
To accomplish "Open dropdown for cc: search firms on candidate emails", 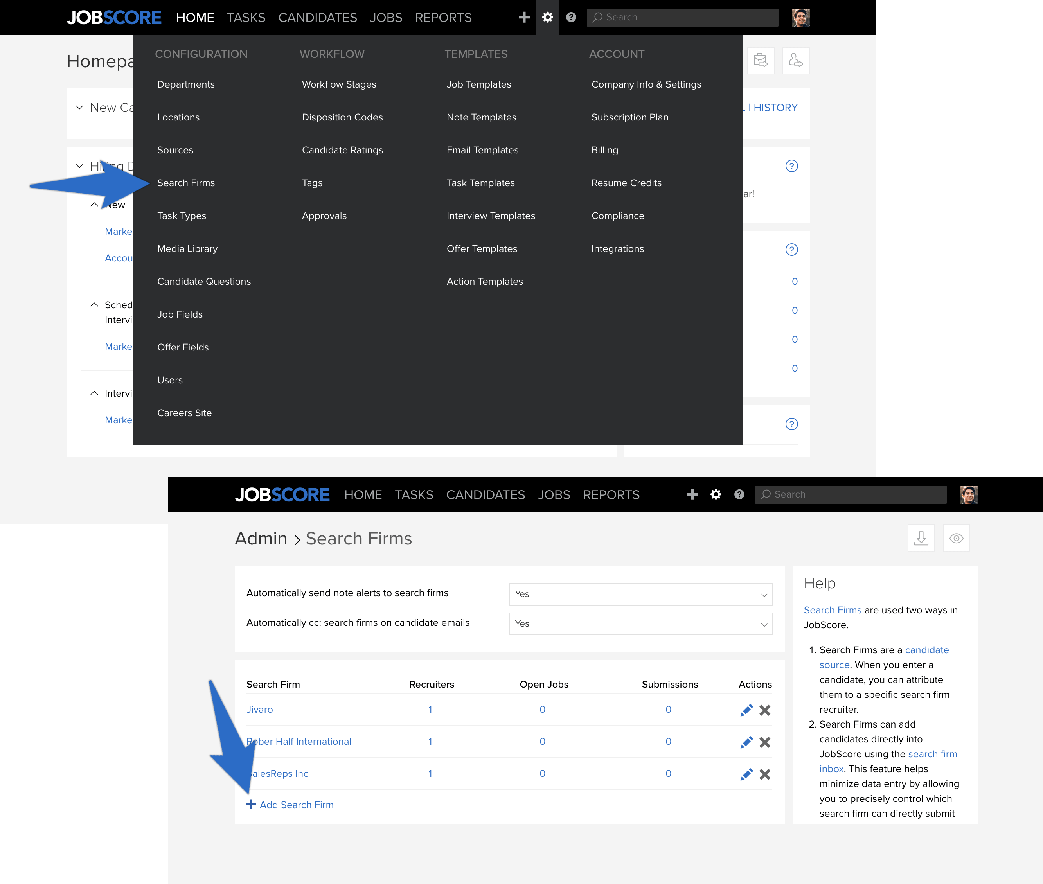I will (x=640, y=624).
